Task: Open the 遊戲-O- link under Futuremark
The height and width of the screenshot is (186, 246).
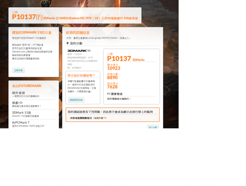Action: [18, 103]
